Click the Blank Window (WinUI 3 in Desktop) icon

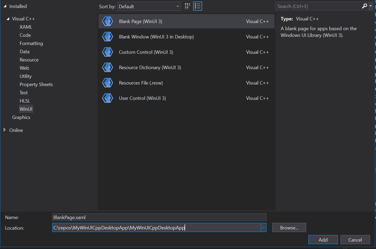click(108, 37)
